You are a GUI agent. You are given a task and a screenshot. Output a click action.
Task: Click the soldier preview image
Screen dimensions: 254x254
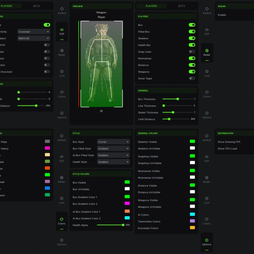pyautogui.click(x=102, y=64)
